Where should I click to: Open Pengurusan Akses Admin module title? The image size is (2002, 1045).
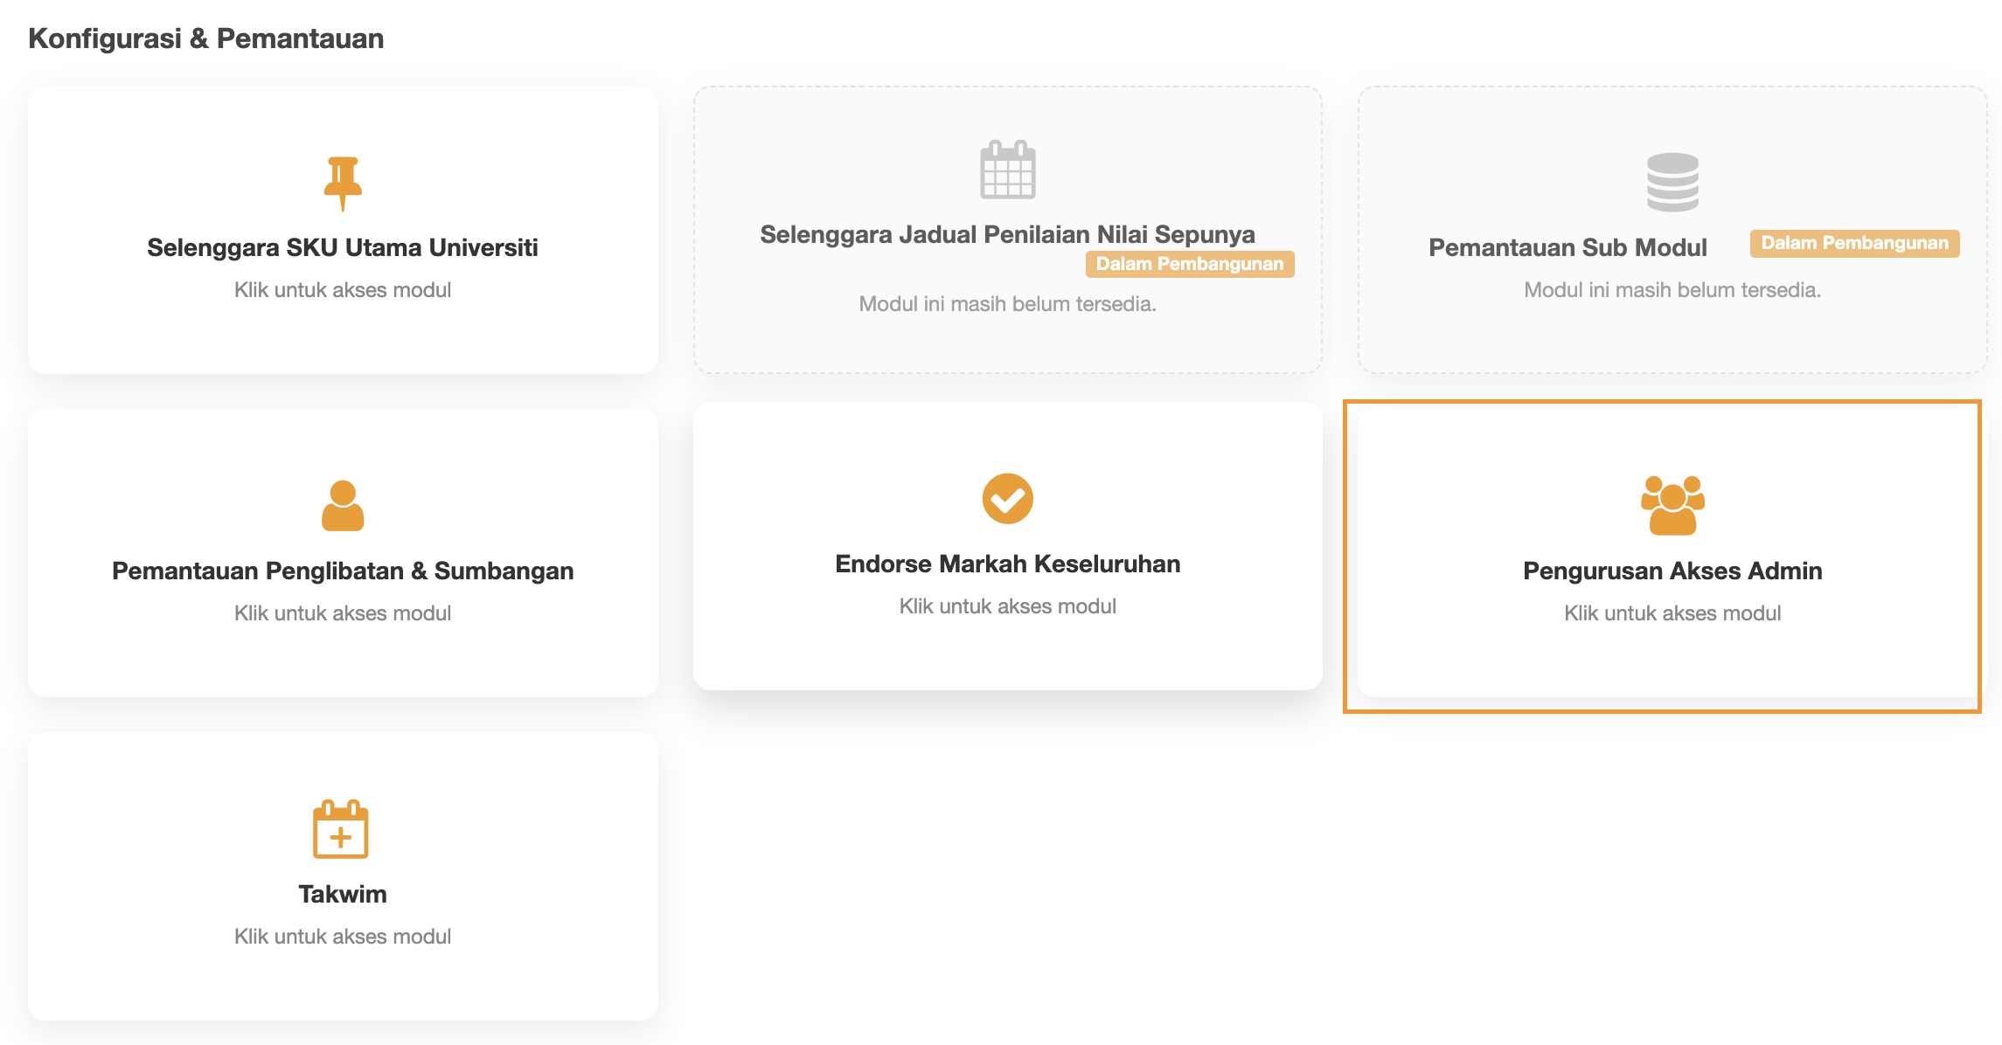click(x=1672, y=571)
